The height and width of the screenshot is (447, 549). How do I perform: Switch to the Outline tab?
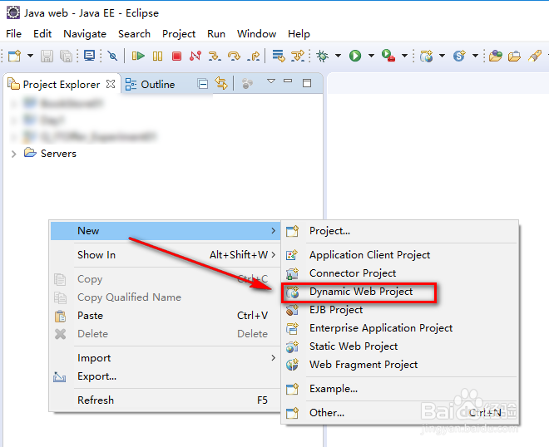coord(151,84)
